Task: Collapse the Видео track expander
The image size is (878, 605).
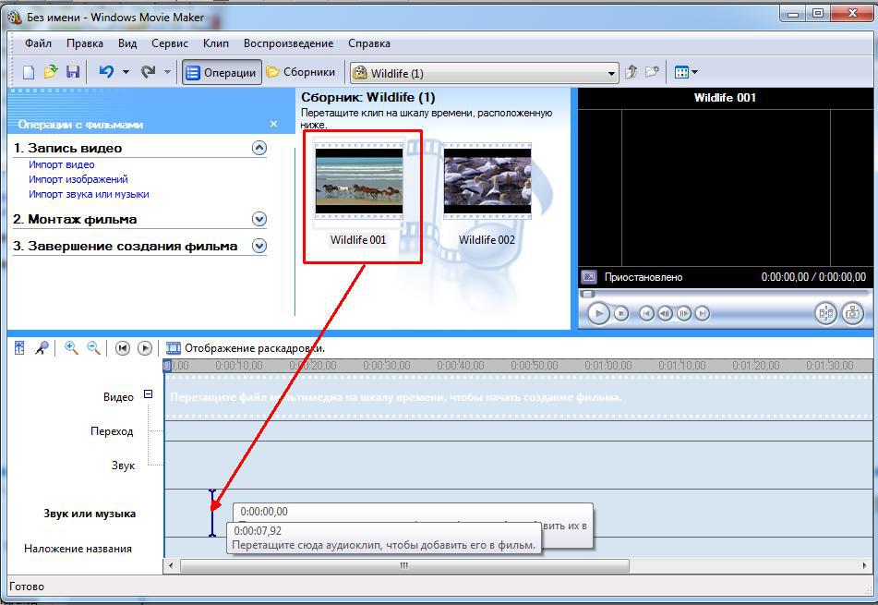Action: [148, 393]
